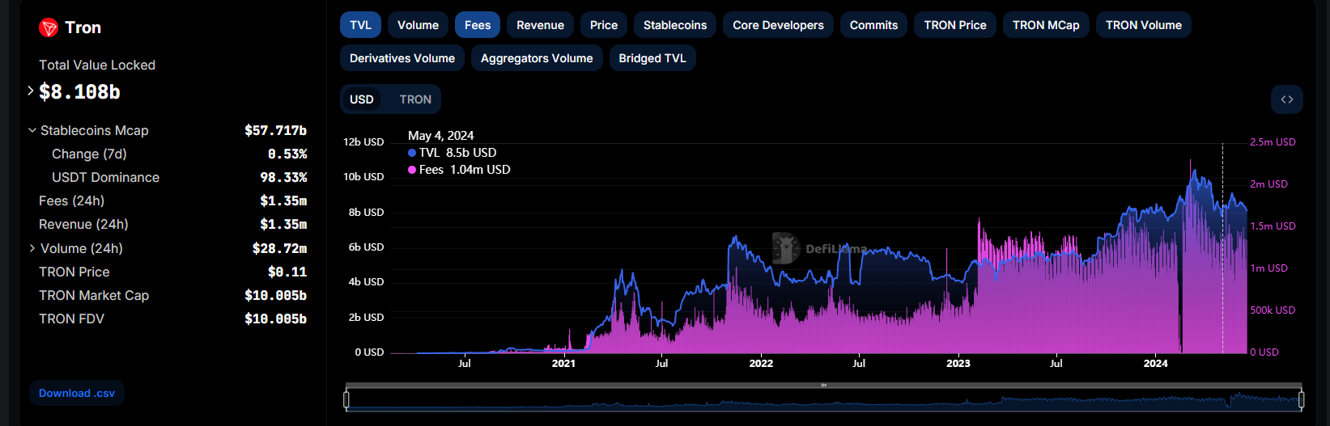
Task: Click the left handle of range slider
Action: tap(346, 399)
